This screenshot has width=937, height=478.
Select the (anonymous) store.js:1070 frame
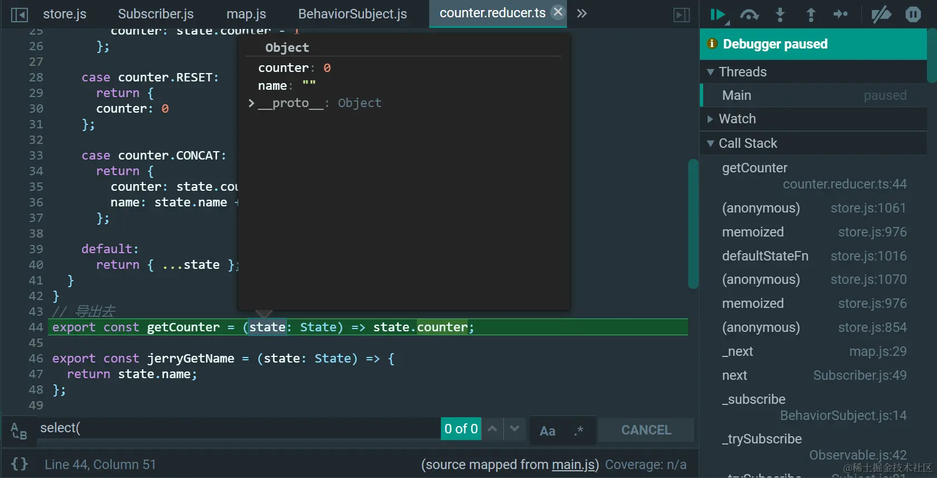click(814, 279)
